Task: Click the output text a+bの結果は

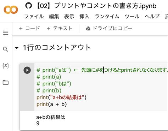Action: tap(51, 117)
